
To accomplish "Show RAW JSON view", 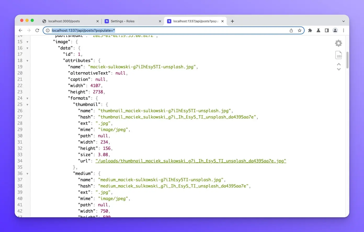I will coord(339,55).
